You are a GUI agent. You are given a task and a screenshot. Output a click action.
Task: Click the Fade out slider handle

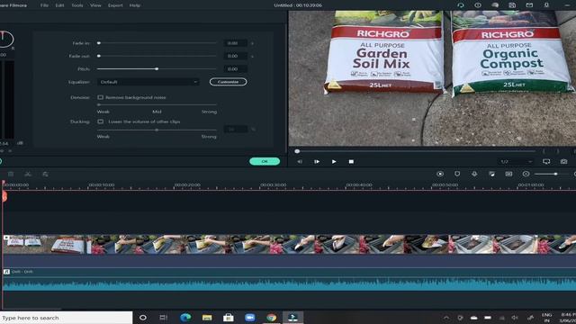(99, 56)
